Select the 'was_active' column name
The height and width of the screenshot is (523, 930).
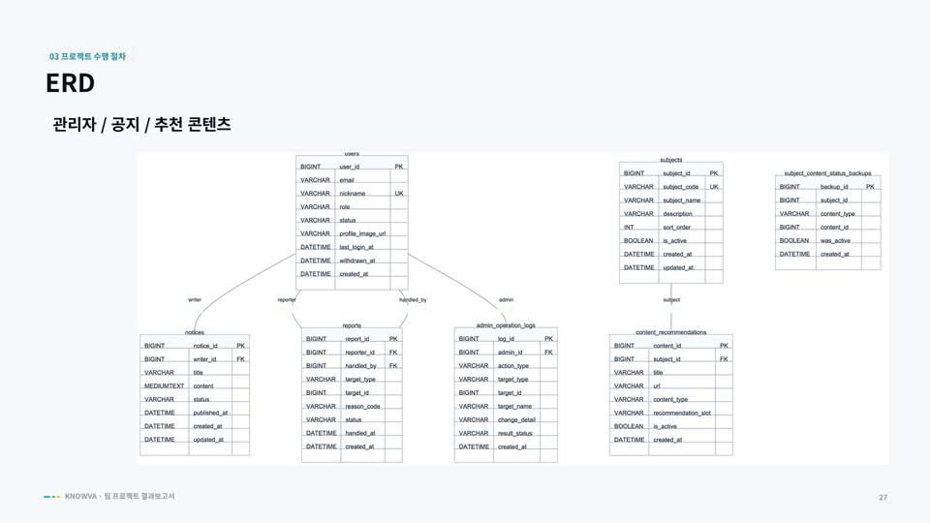pyautogui.click(x=835, y=241)
